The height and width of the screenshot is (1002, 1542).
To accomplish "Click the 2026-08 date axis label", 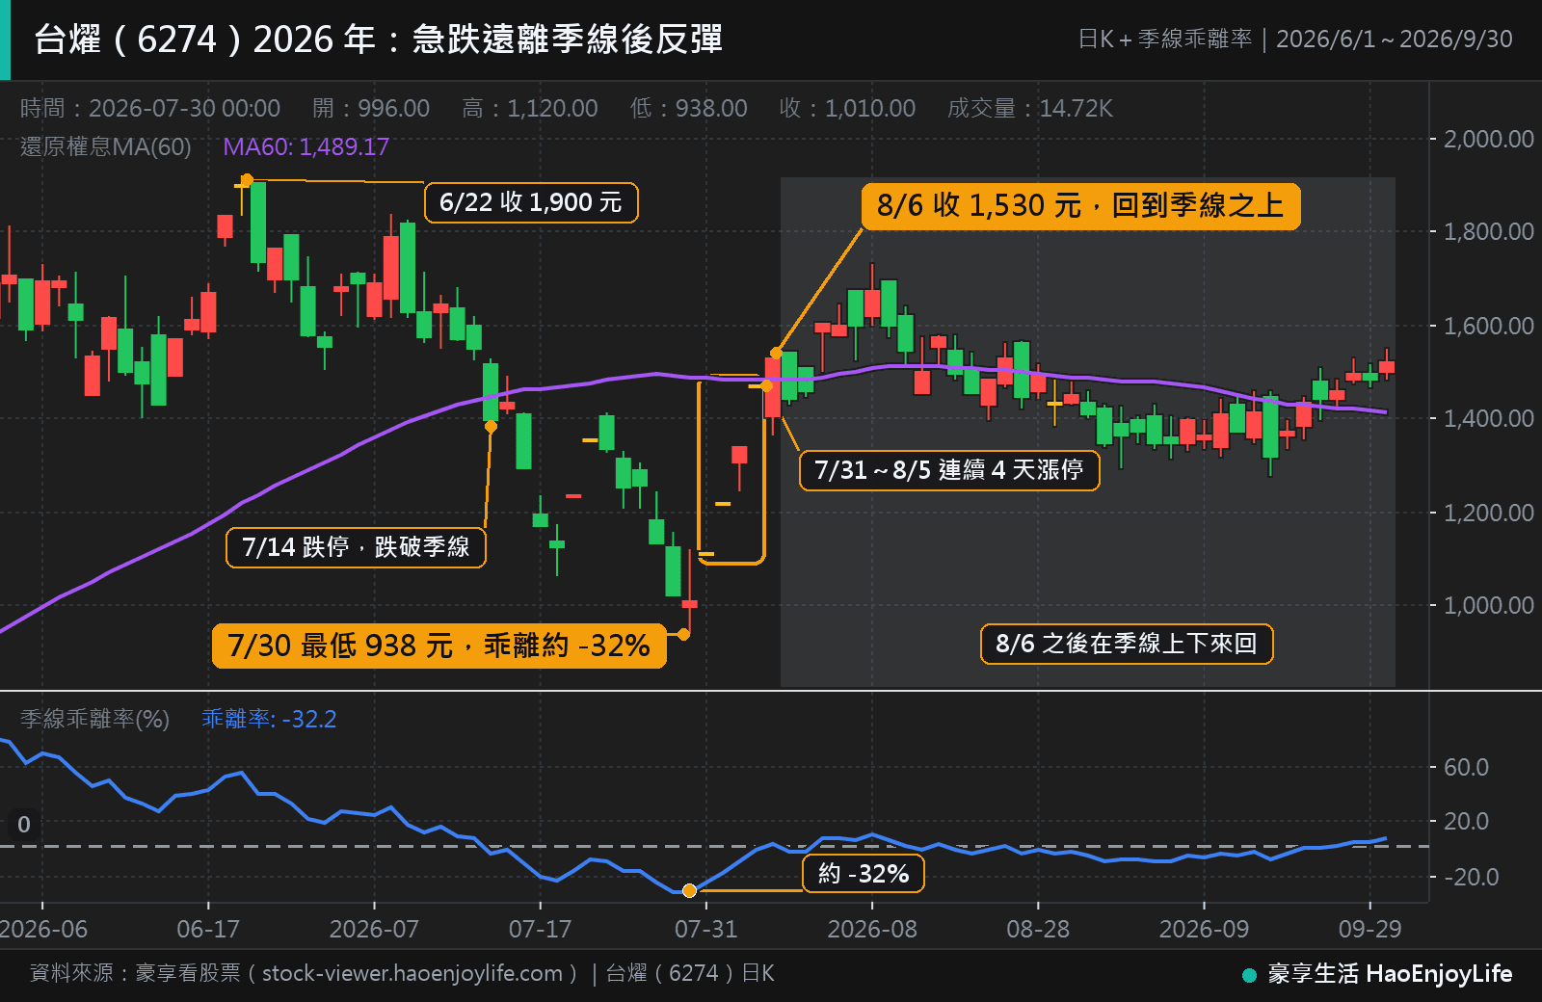I will coord(872,929).
